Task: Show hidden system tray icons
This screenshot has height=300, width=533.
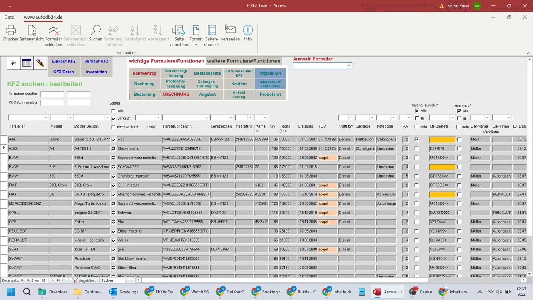Action: pos(480,292)
